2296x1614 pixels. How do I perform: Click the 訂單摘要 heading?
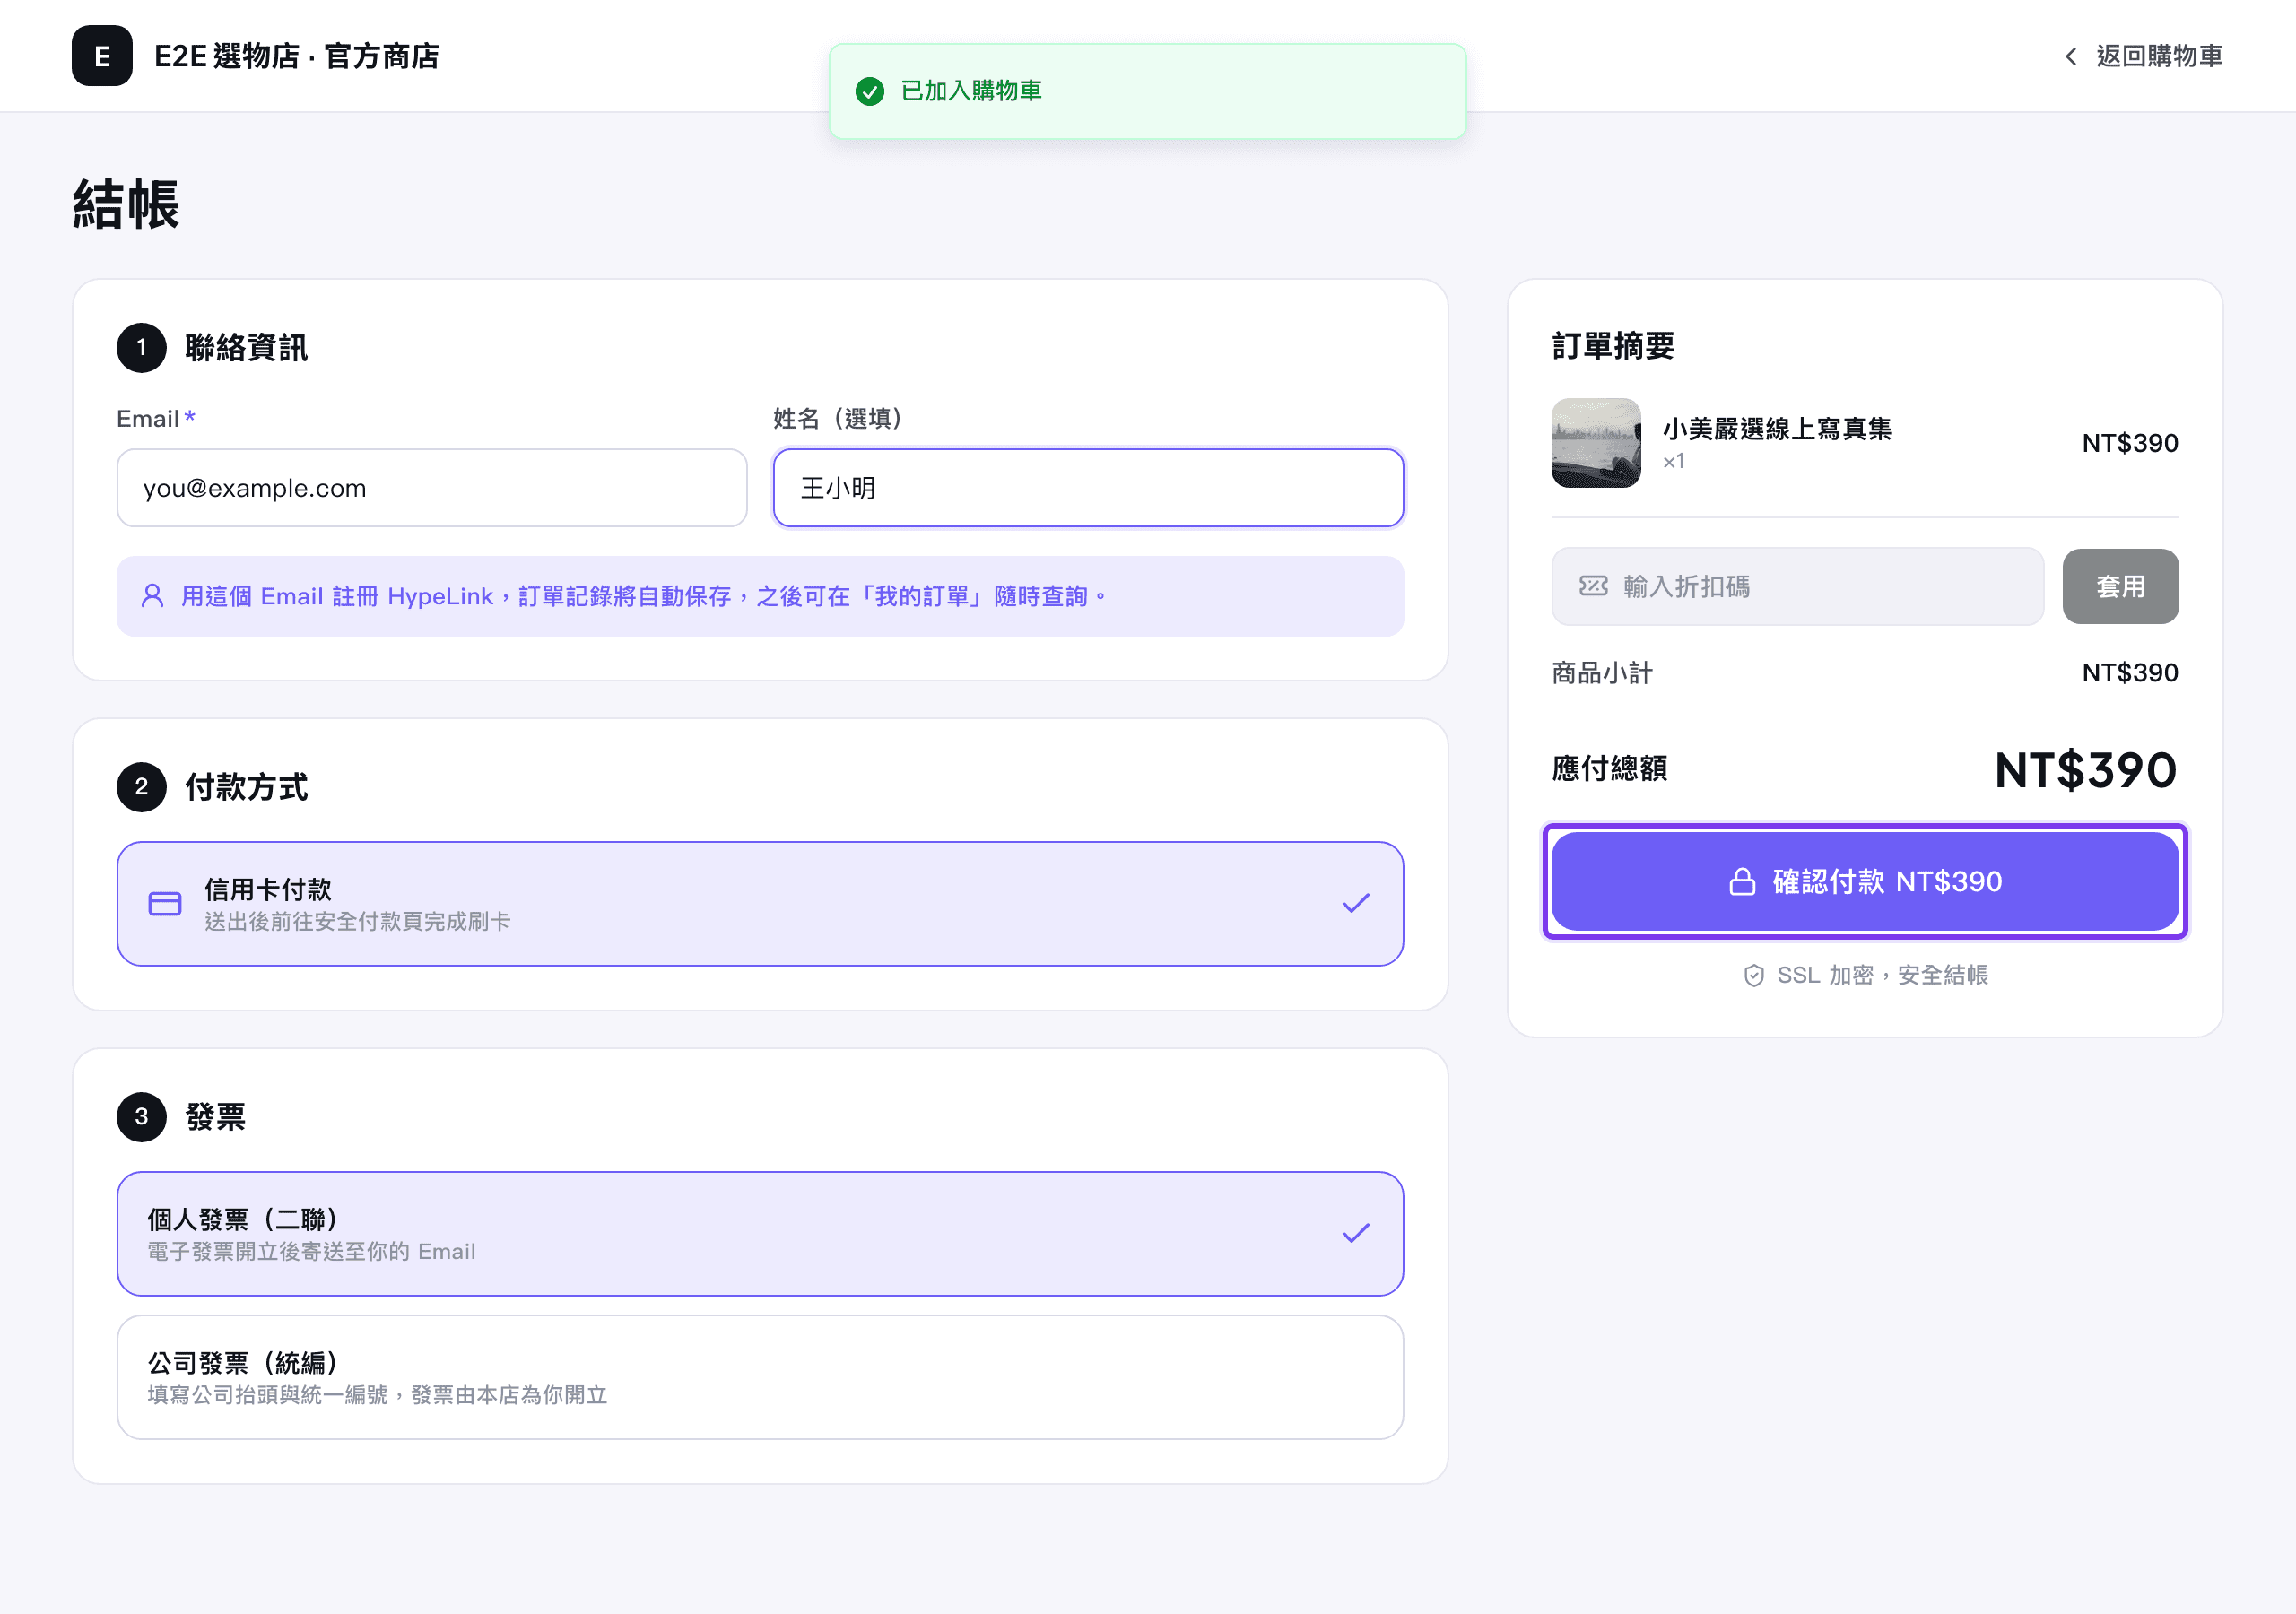[x=1613, y=346]
